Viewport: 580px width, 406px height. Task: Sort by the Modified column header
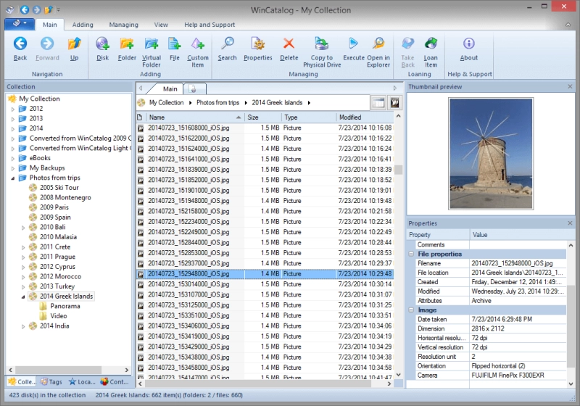tap(365, 117)
